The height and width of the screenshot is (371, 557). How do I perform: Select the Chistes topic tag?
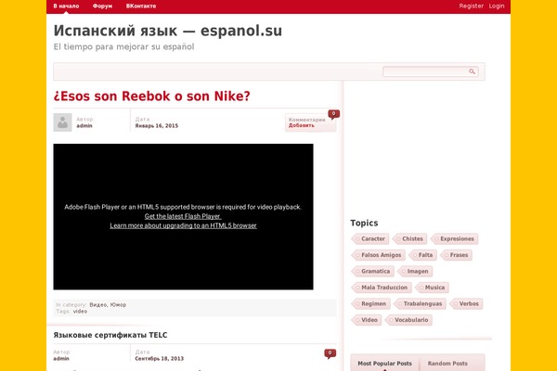pyautogui.click(x=410, y=239)
